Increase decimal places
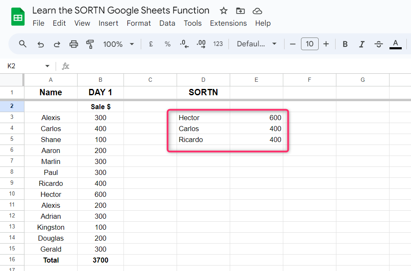 201,44
